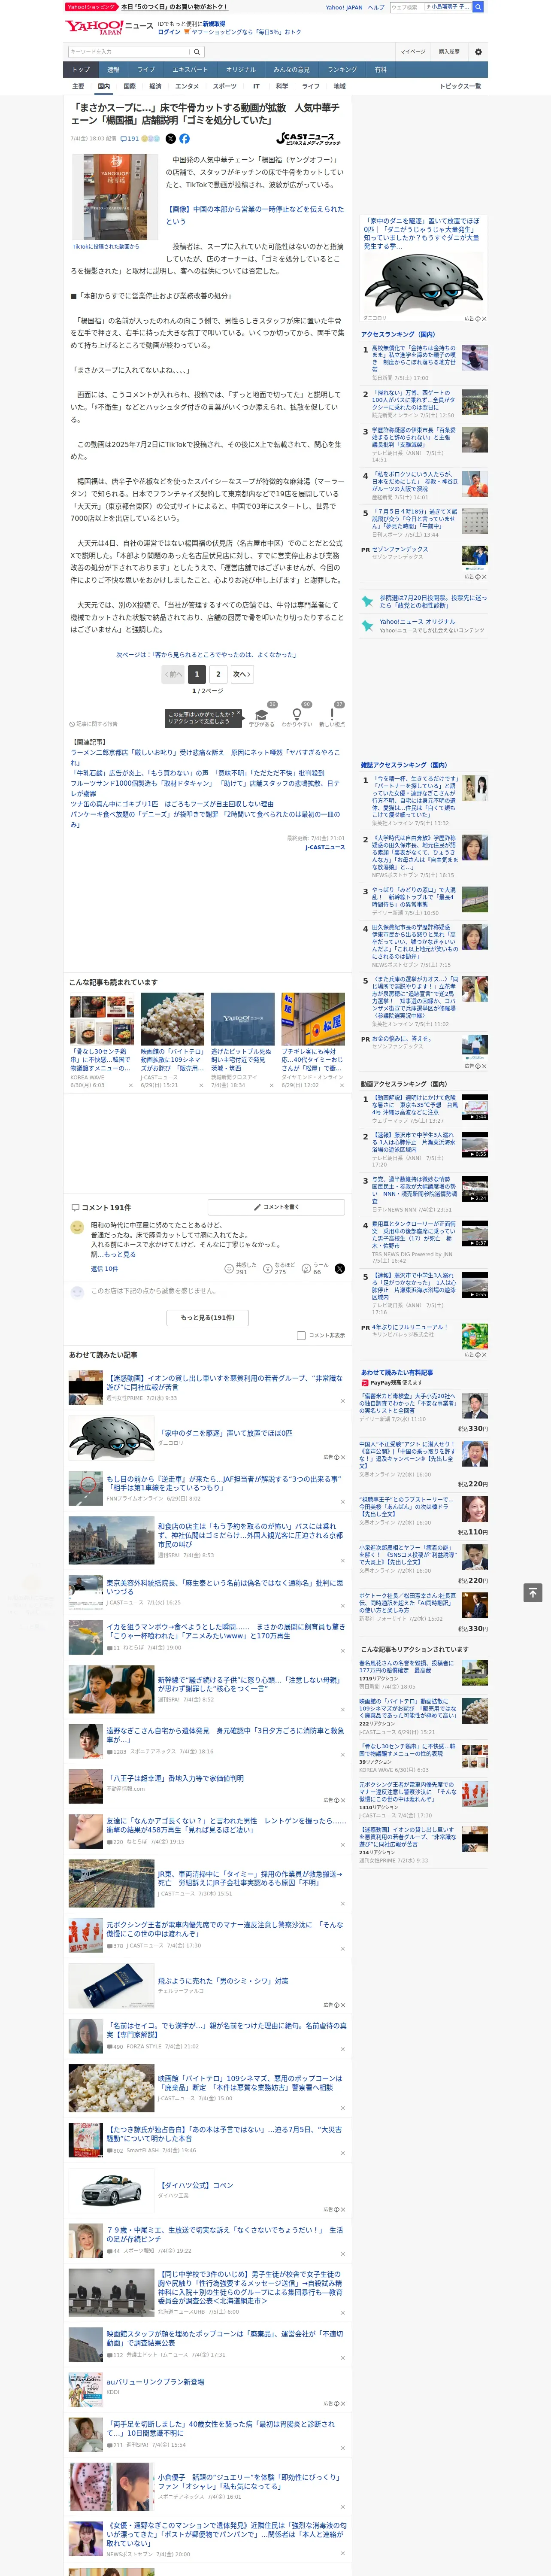This screenshot has width=551, height=2576.
Task: Select the 速報 navigation tab
Action: point(113,70)
